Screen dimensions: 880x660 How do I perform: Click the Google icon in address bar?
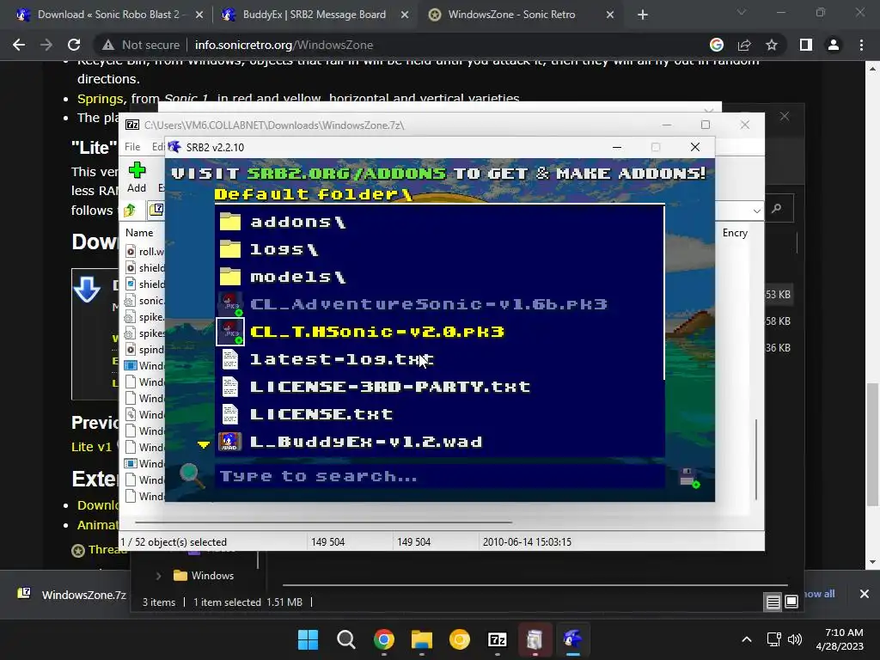(x=717, y=45)
